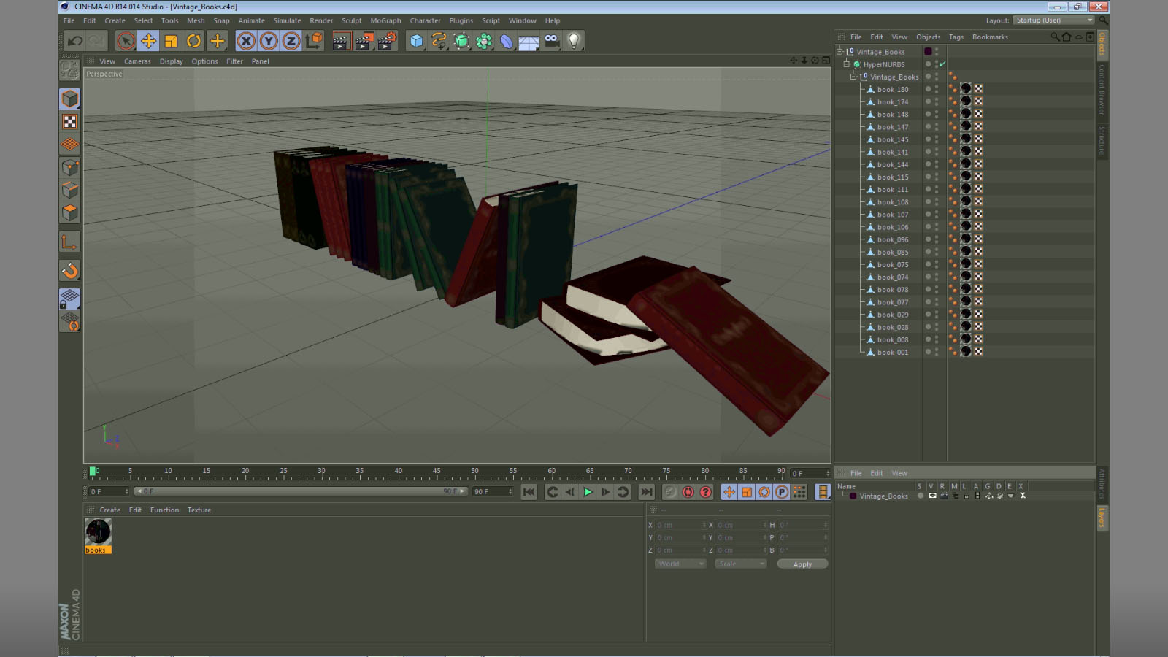Image resolution: width=1168 pixels, height=657 pixels.
Task: Open the Spline pen tools icon
Action: coord(439,41)
